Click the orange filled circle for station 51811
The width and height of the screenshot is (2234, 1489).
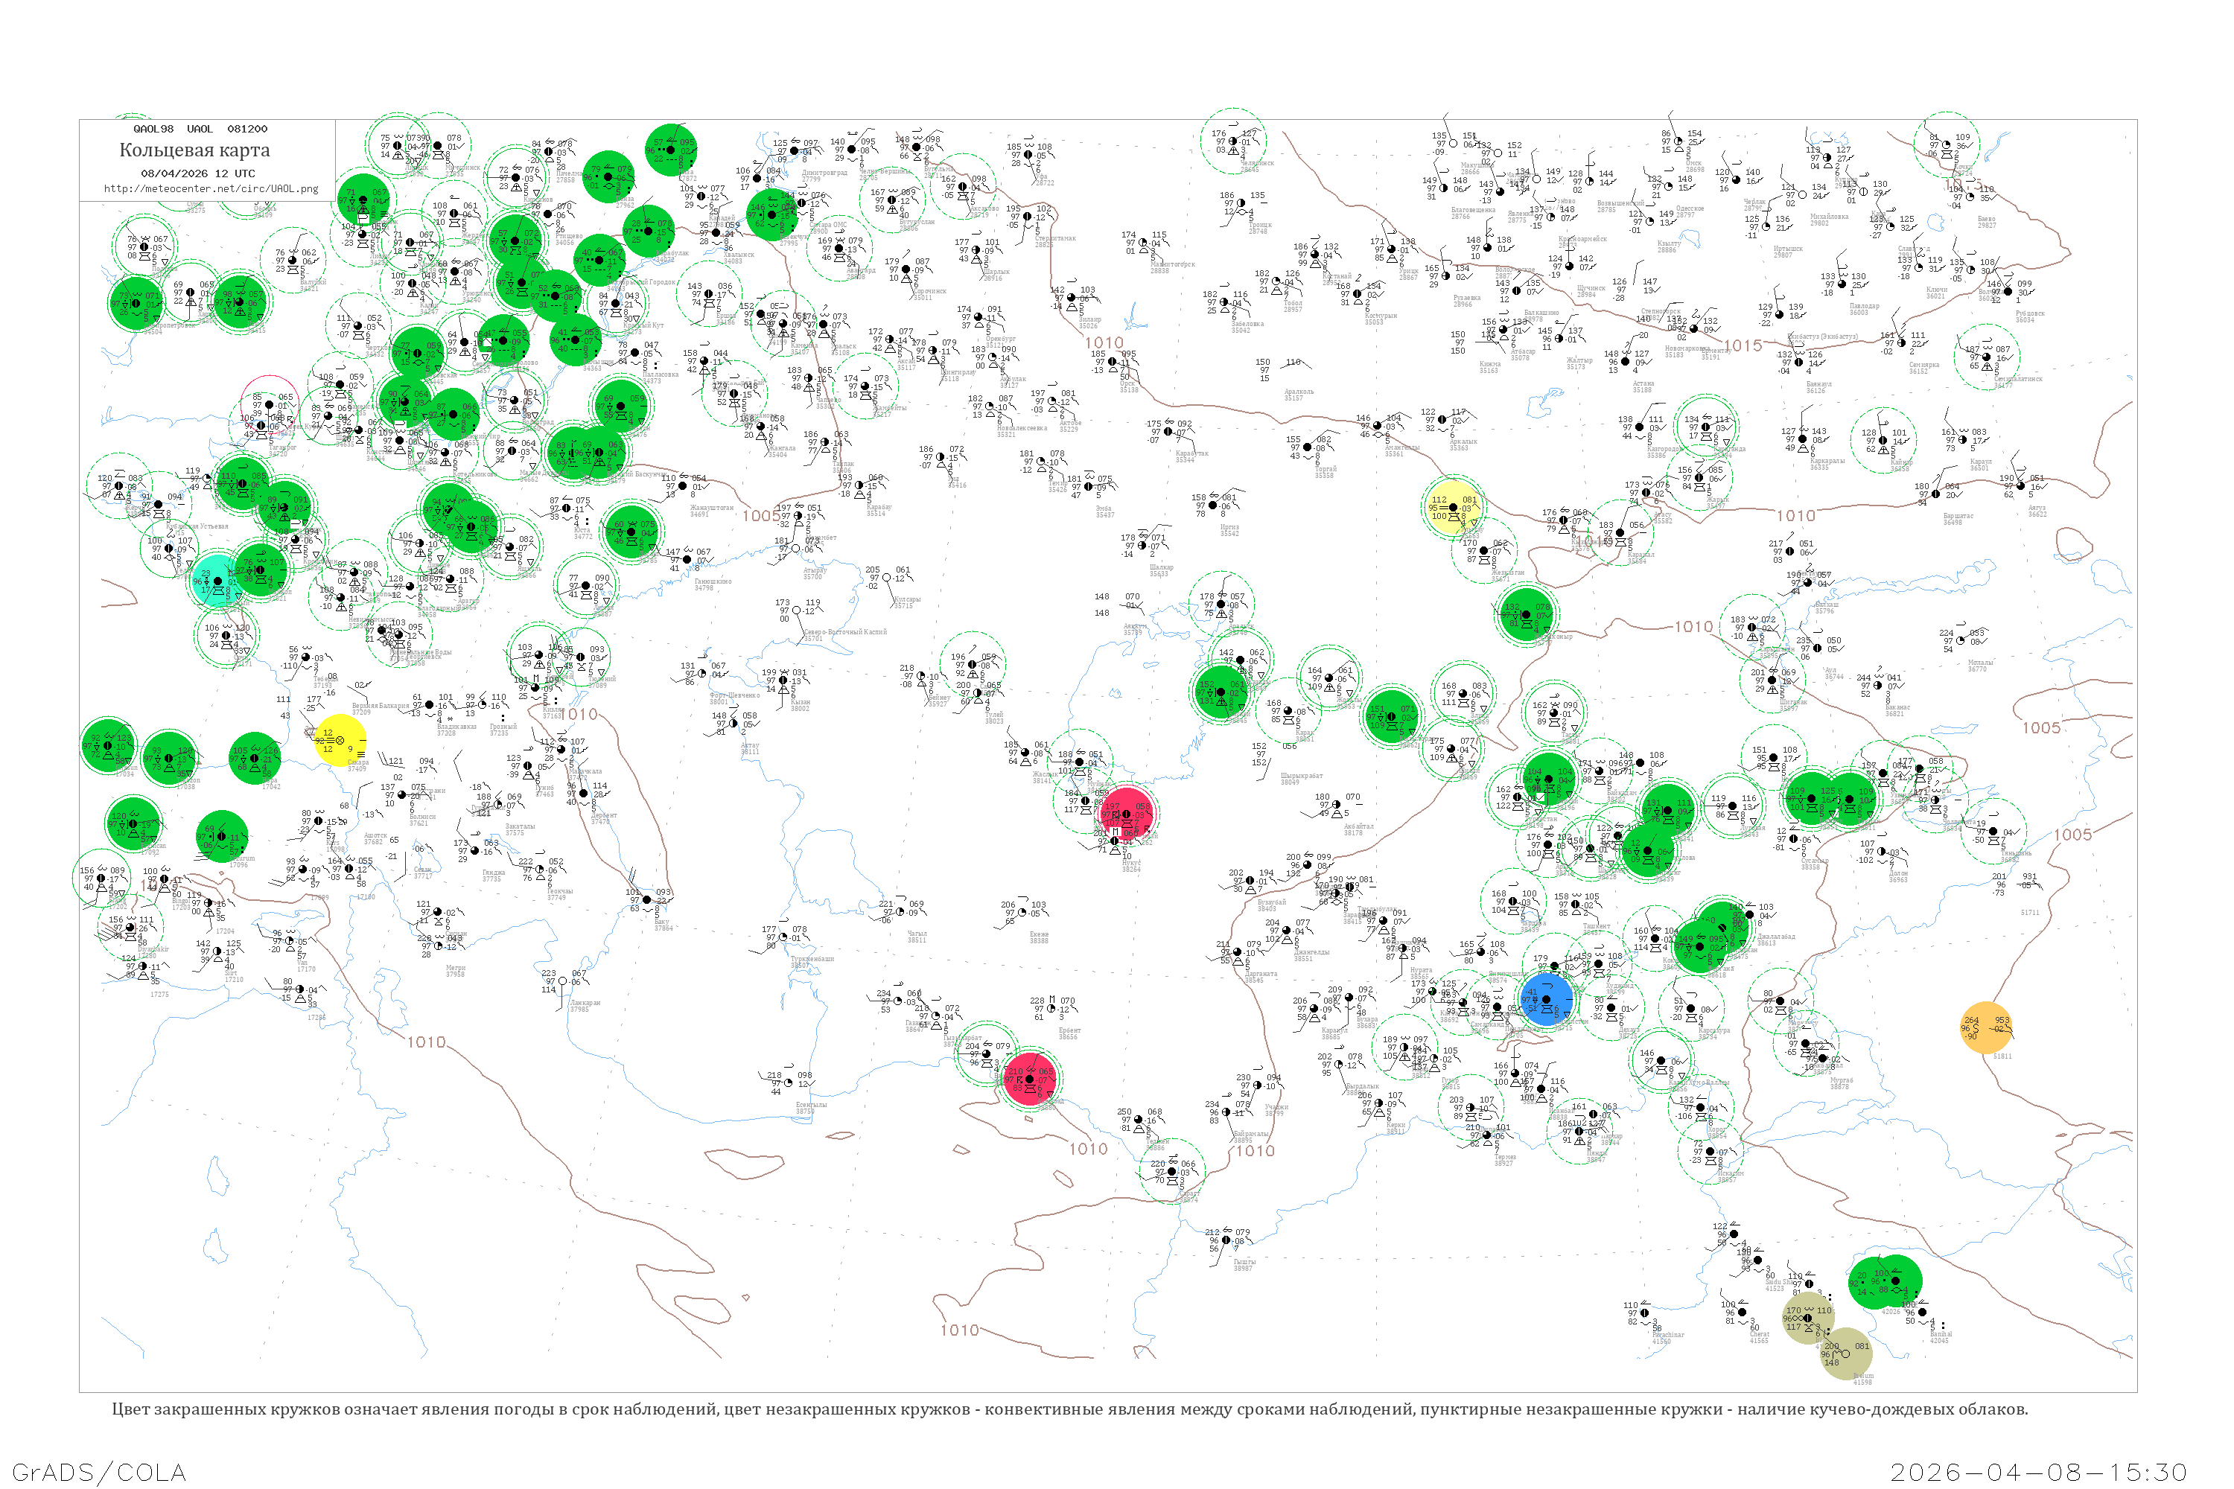coord(1986,1027)
